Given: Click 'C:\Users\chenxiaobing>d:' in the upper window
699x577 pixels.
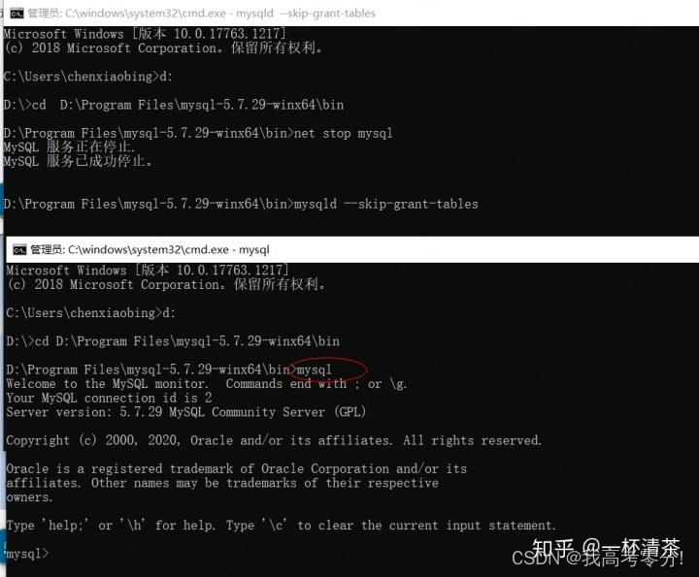Looking at the screenshot, I should pos(87,77).
